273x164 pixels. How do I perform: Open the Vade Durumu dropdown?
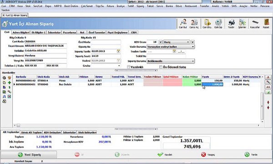click(x=171, y=47)
